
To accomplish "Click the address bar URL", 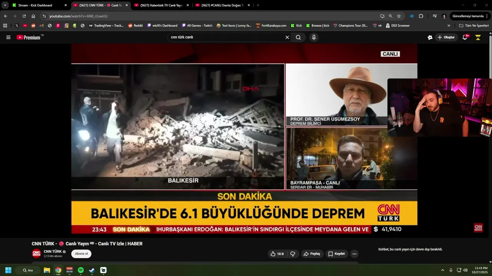I will [x=78, y=16].
